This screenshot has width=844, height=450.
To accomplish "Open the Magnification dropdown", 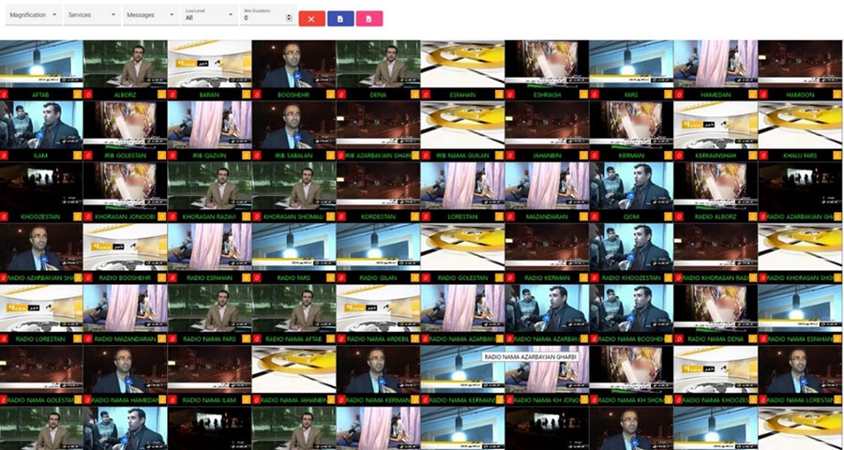I will (x=34, y=15).
